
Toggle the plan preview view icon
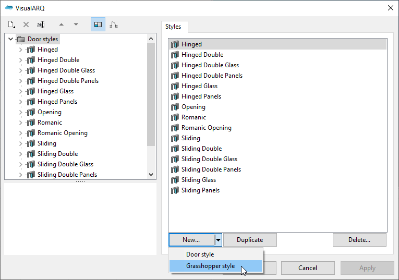click(98, 25)
